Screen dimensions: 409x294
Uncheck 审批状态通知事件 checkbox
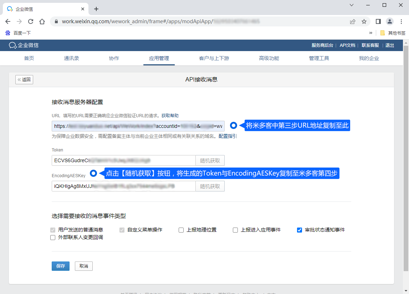point(300,230)
